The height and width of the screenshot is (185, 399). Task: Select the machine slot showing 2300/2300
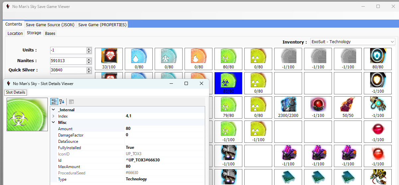pyautogui.click(x=288, y=107)
